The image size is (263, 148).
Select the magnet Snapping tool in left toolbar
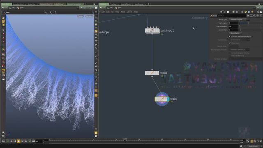3,66
